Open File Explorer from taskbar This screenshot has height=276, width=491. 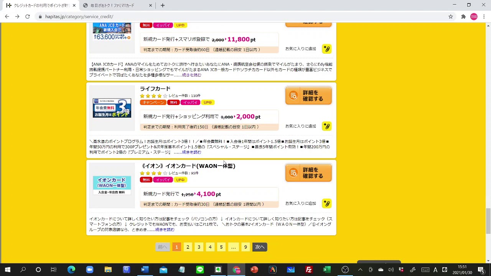[x=108, y=269]
